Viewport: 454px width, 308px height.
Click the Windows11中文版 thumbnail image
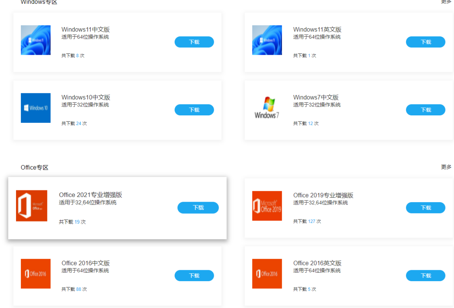(35, 40)
